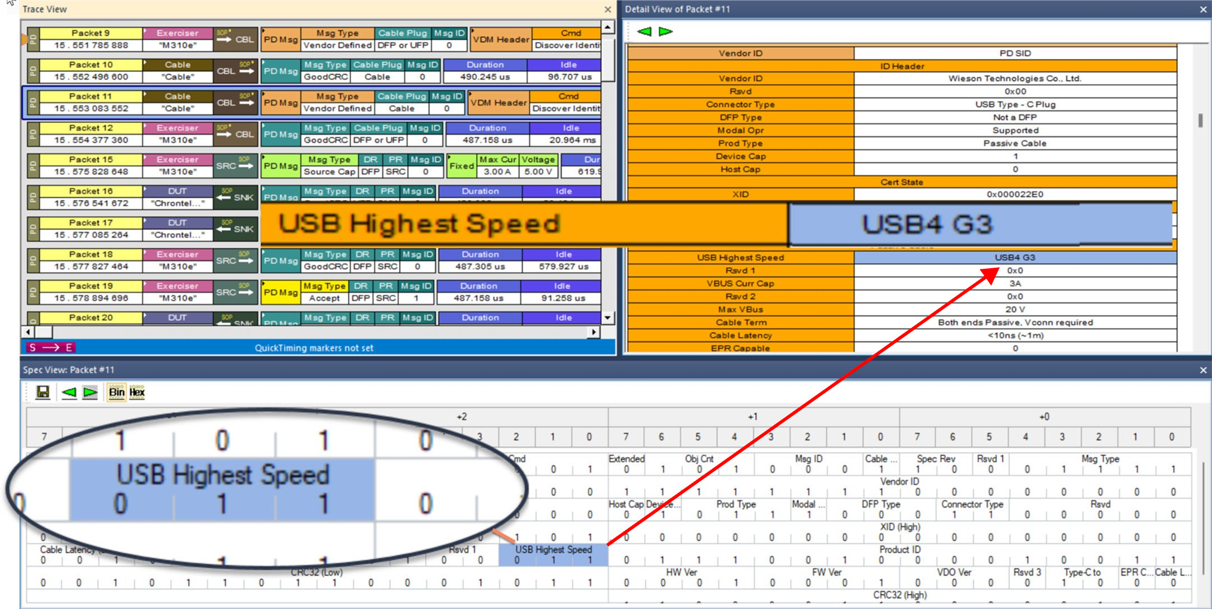Click Connector Type field in Spec View
Screen dimensions: 1212x609
(x=972, y=509)
